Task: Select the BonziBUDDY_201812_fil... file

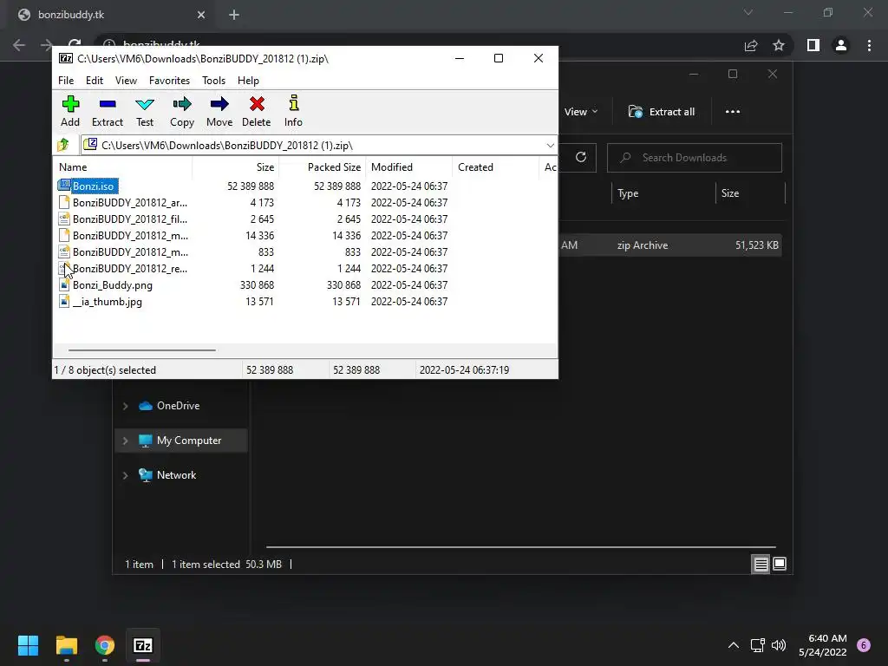Action: [x=123, y=219]
